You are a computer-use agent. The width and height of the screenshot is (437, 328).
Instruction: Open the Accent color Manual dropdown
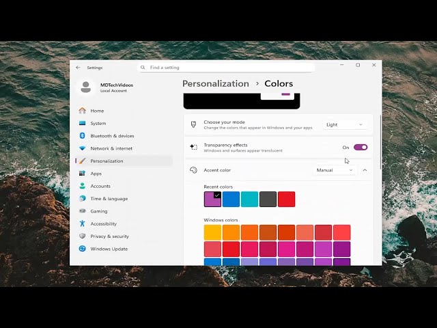tap(335, 170)
